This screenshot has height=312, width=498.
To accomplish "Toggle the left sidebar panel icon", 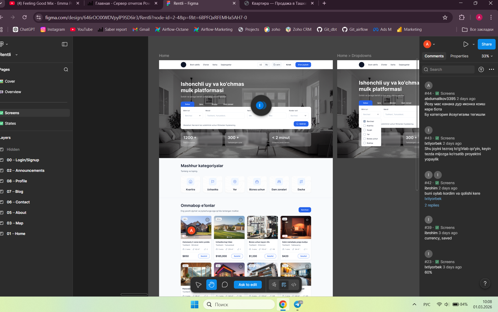I will [65, 44].
